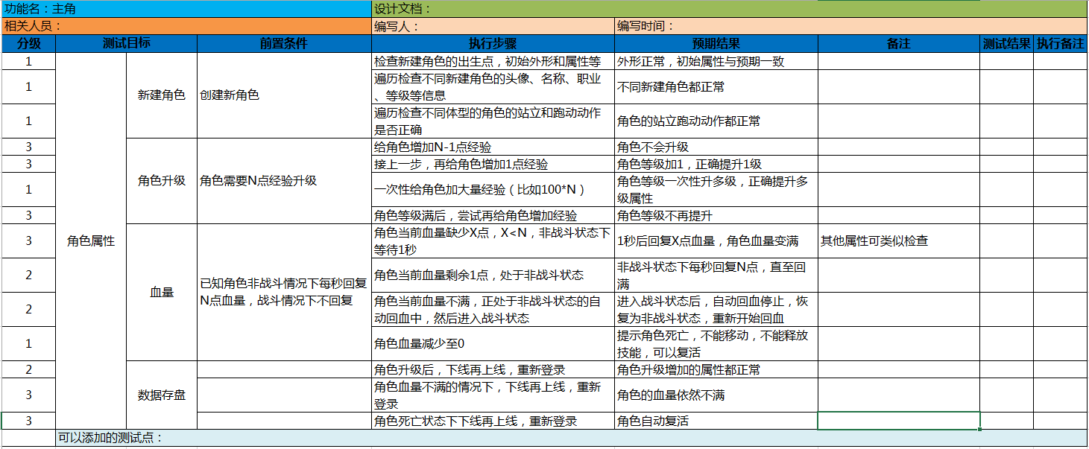Select the 相关人员 cell
This screenshot has width=1089, height=449.
coord(186,26)
